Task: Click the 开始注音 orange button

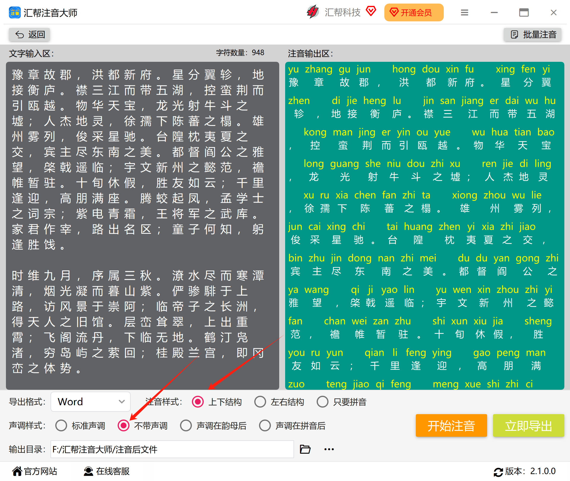Action: pyautogui.click(x=451, y=426)
